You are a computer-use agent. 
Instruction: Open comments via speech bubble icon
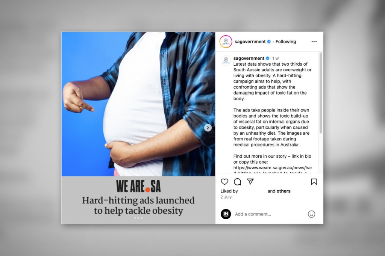click(238, 182)
